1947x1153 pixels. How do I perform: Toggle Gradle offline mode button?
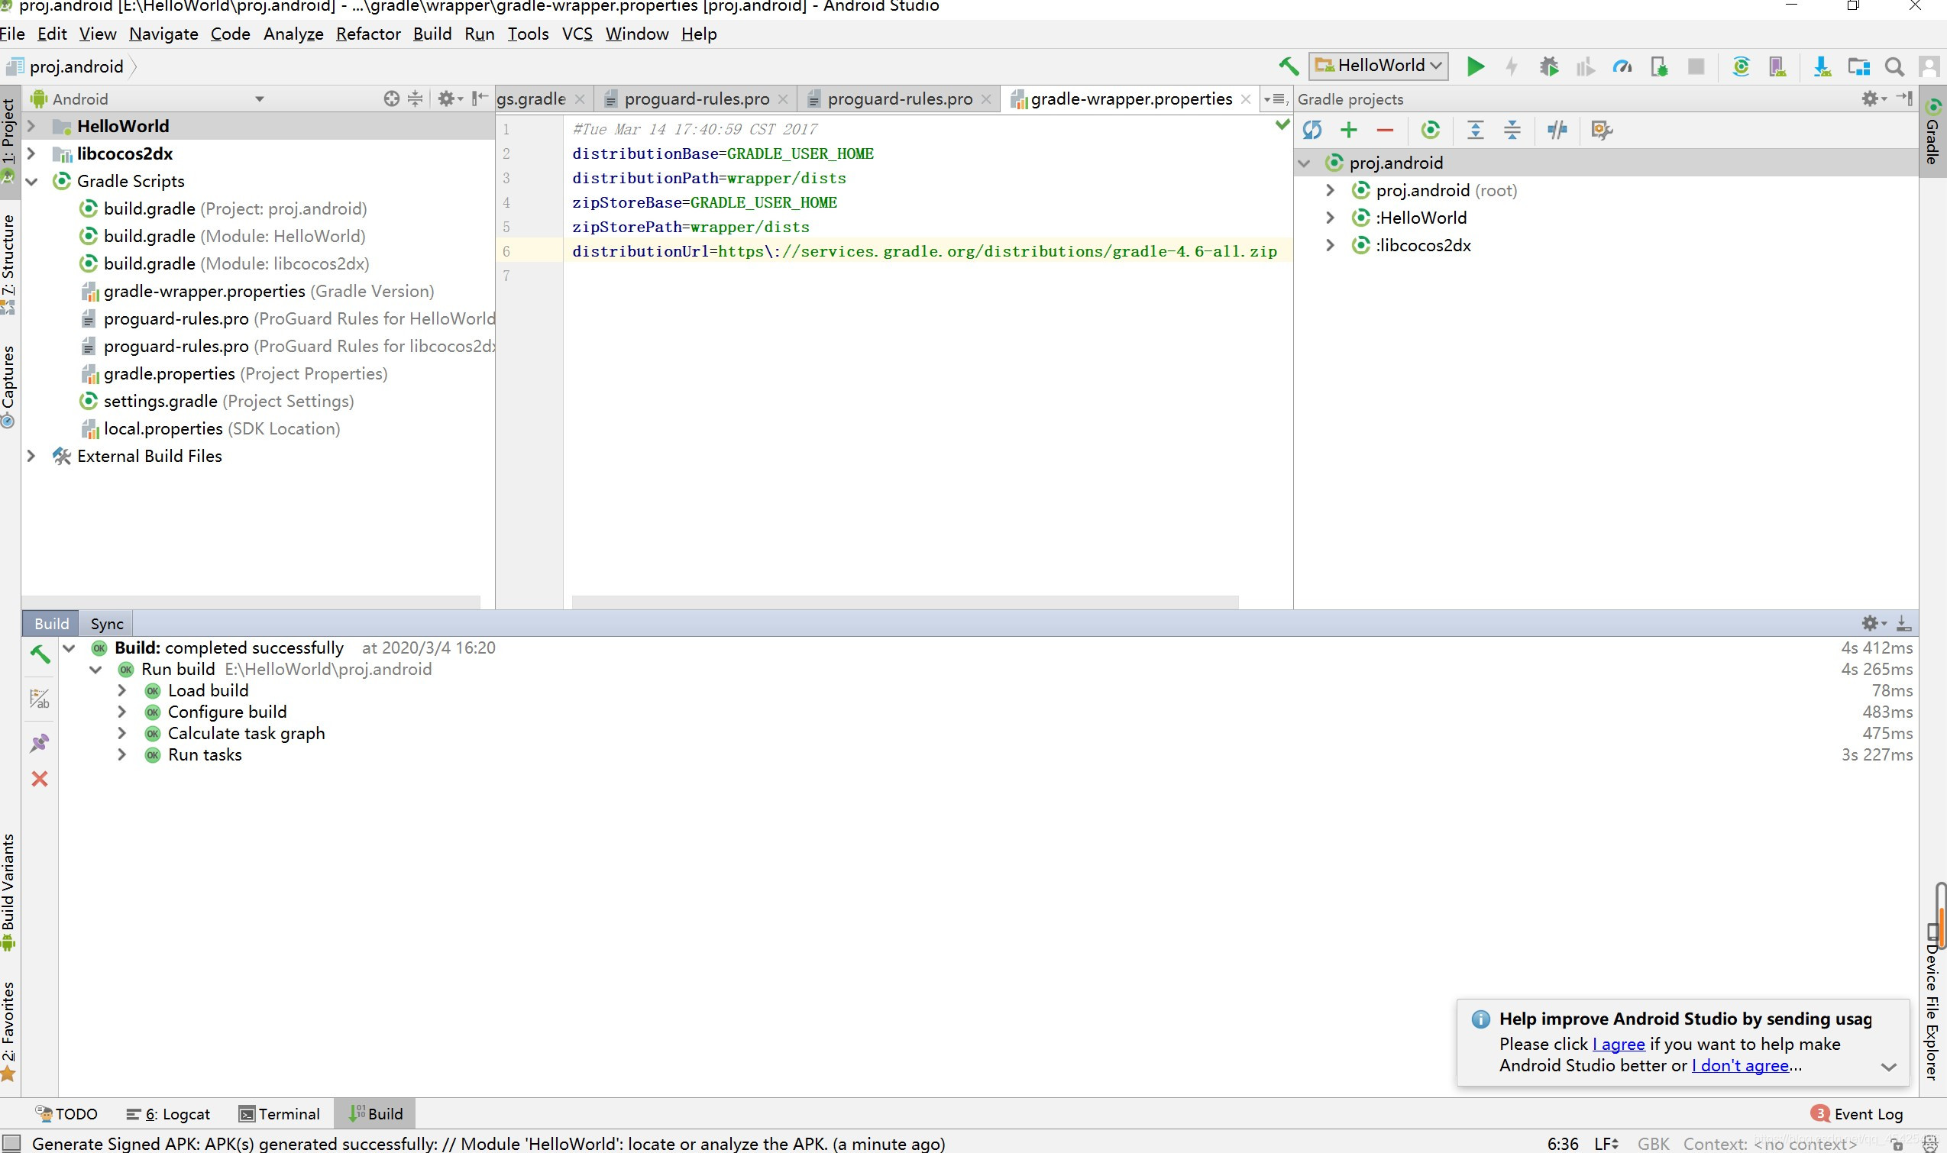1557,130
